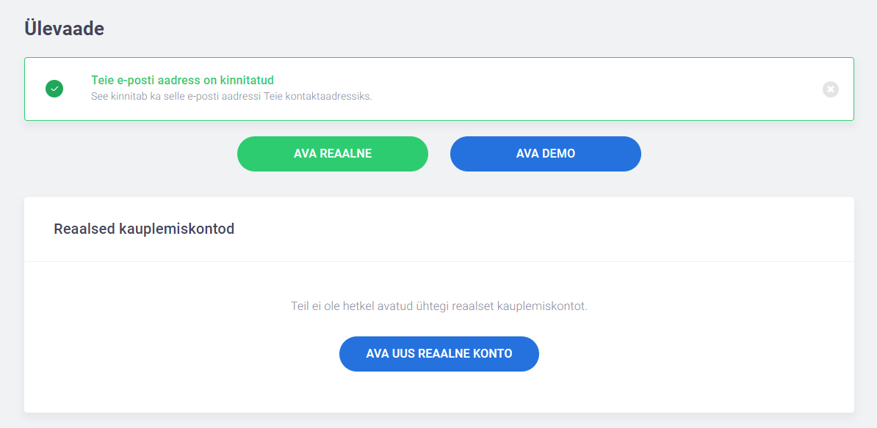This screenshot has width=877, height=428.
Task: Click the word 'Reaalsed' in the panel header
Action: pyautogui.click(x=84, y=229)
